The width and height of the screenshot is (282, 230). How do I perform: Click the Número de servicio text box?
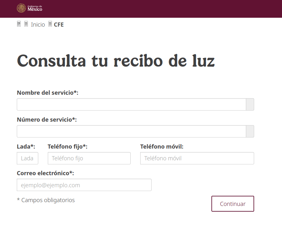tap(131, 131)
